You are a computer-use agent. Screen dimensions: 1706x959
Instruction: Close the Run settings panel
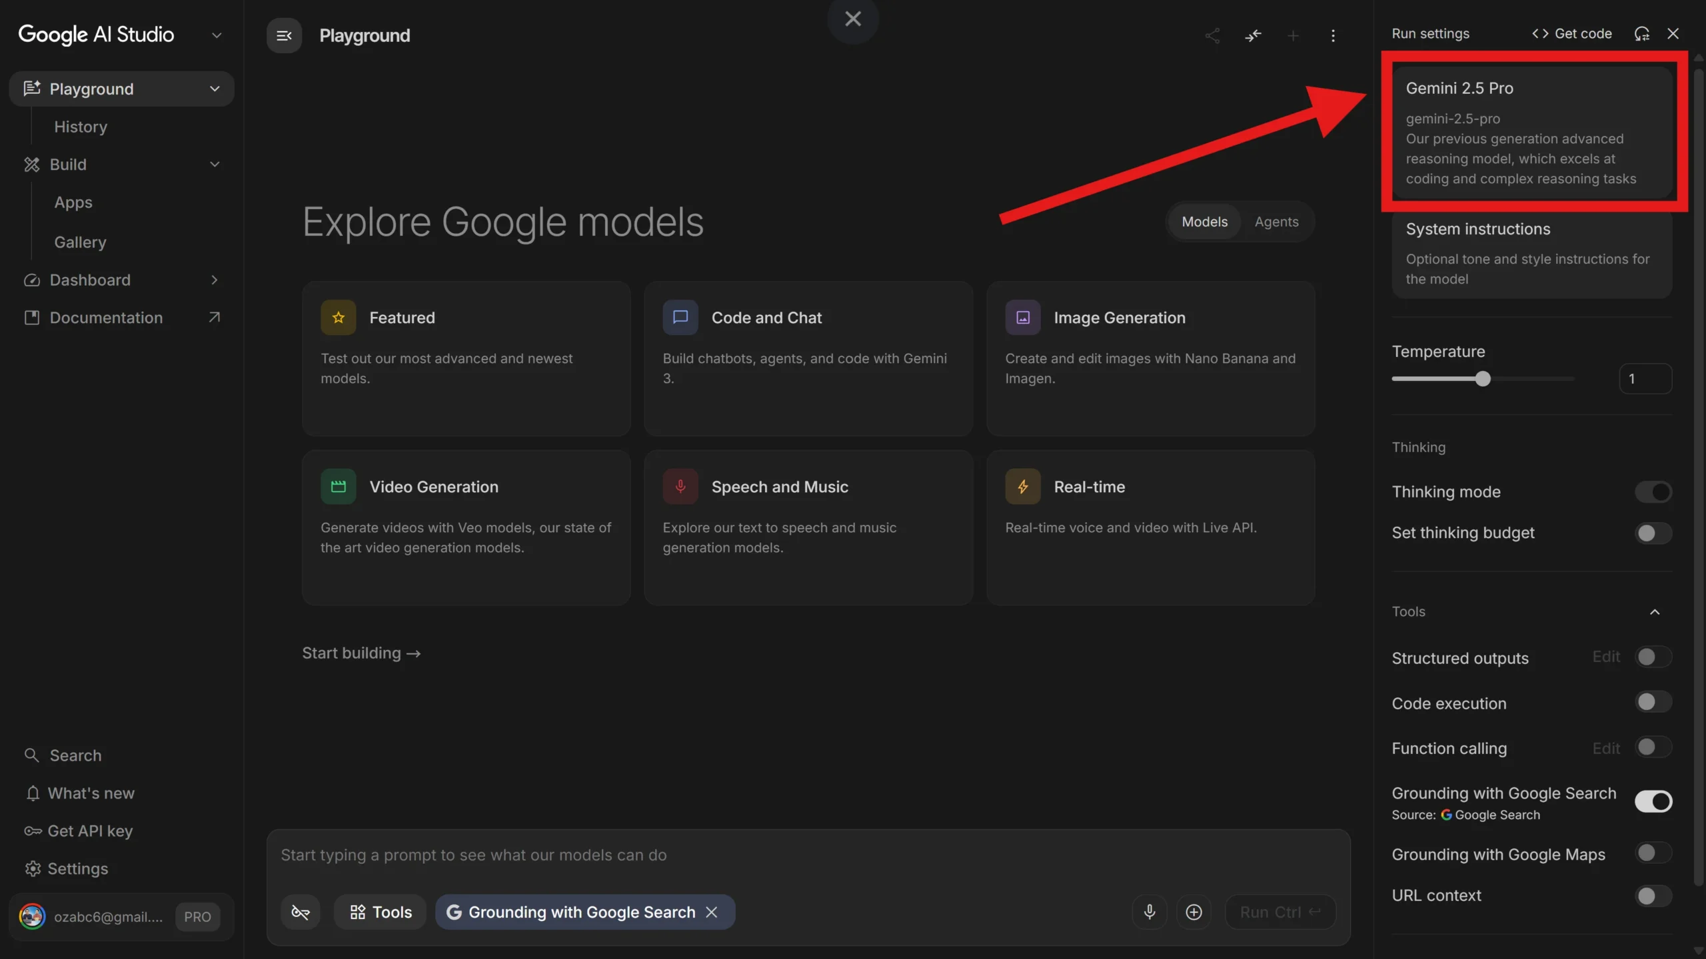(x=1673, y=33)
